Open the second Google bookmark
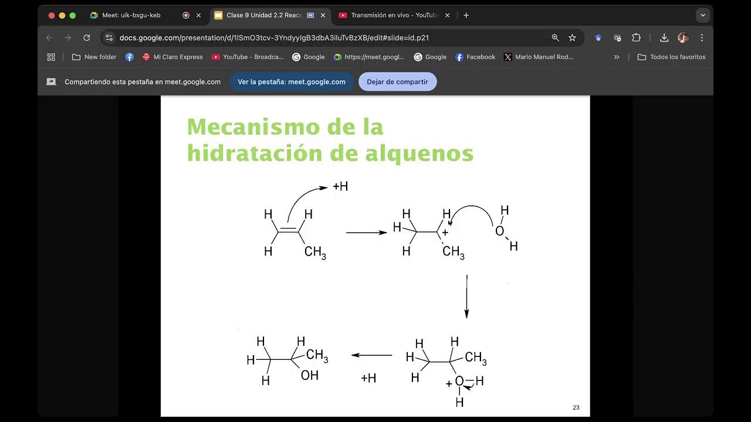The height and width of the screenshot is (422, 751). click(x=430, y=57)
